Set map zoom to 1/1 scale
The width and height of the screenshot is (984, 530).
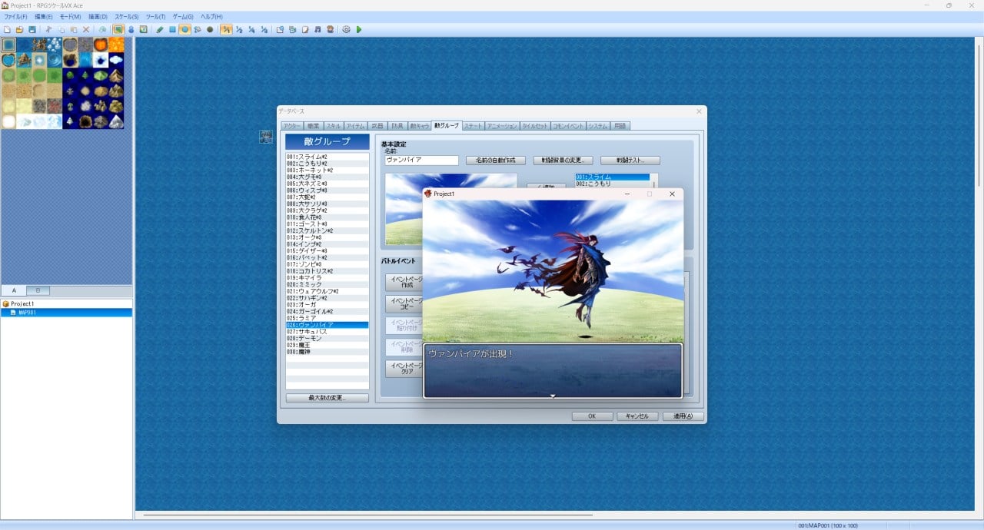[227, 29]
